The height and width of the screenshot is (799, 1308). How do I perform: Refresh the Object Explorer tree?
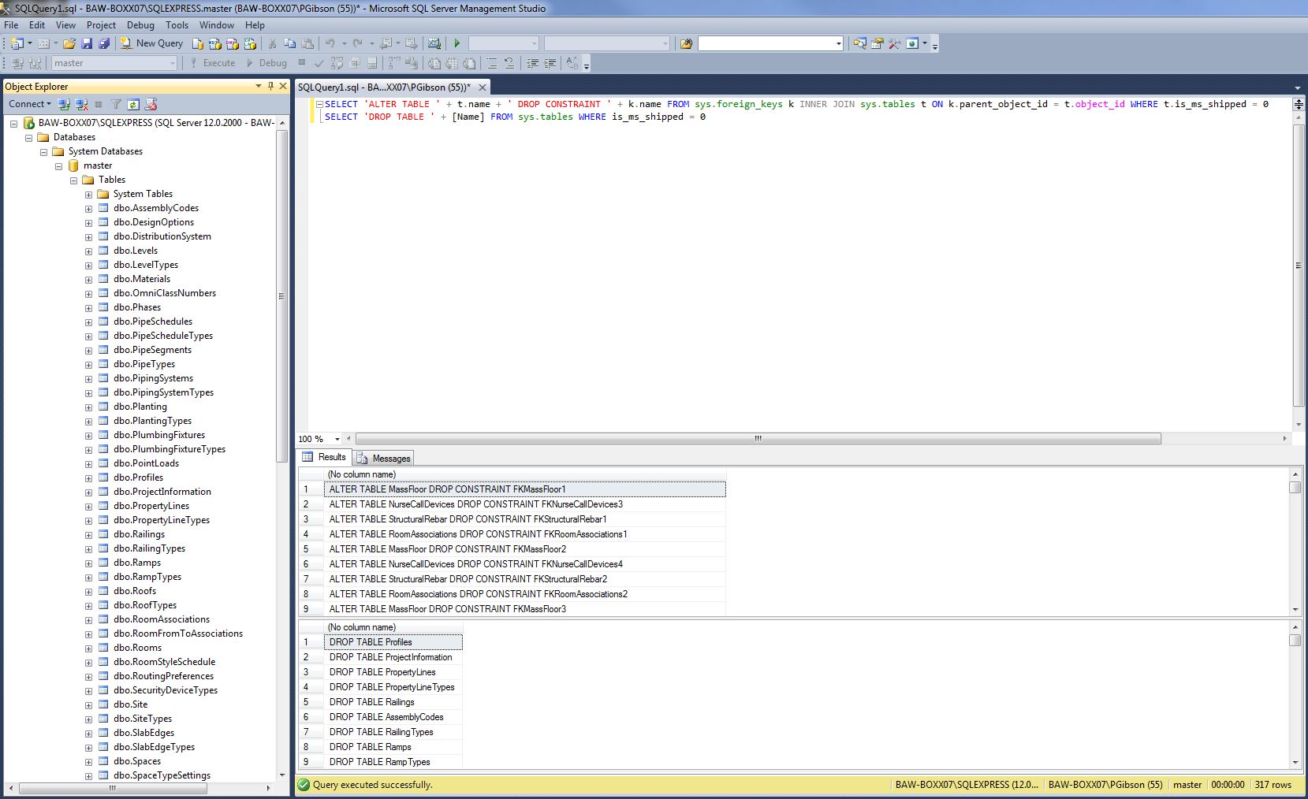(x=133, y=104)
